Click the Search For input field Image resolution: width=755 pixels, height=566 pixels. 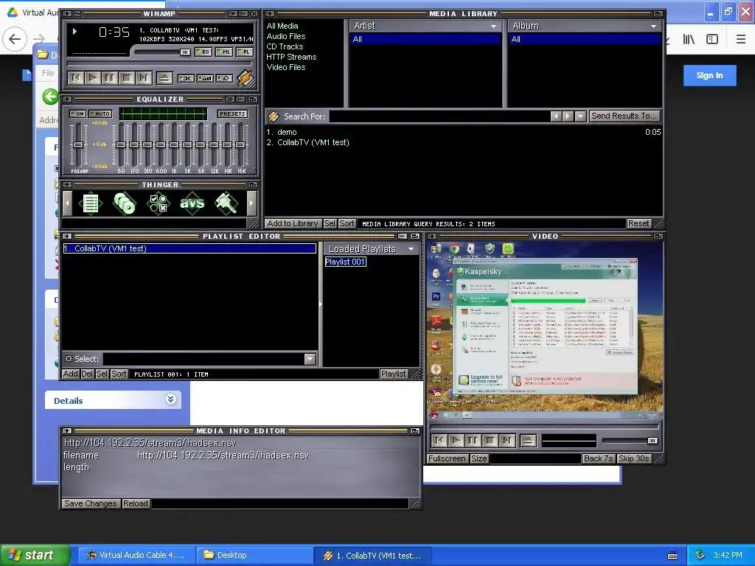click(x=439, y=116)
